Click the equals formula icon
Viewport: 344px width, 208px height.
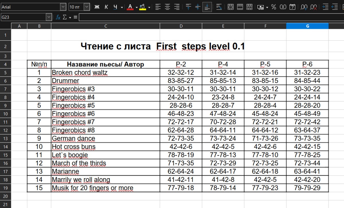[75, 17]
